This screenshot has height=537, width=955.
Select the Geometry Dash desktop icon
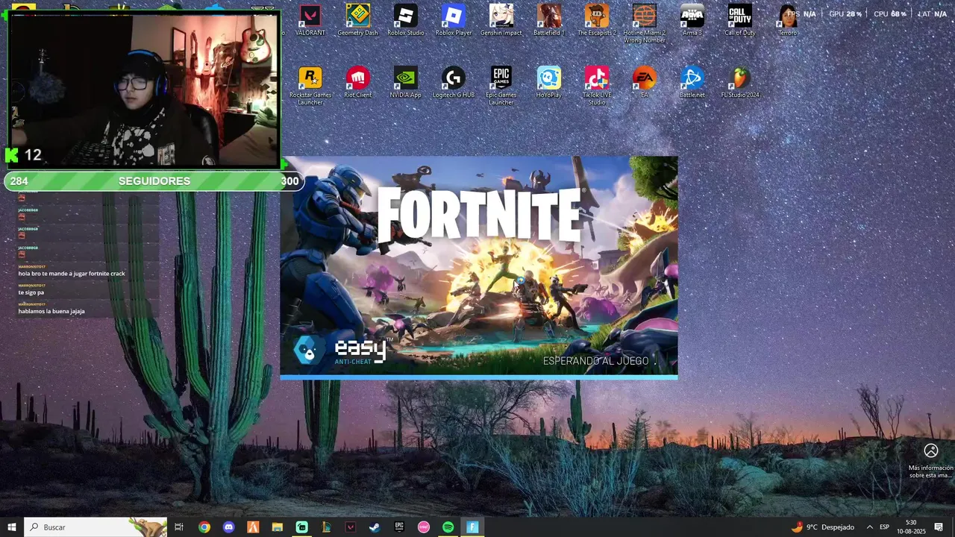click(358, 20)
